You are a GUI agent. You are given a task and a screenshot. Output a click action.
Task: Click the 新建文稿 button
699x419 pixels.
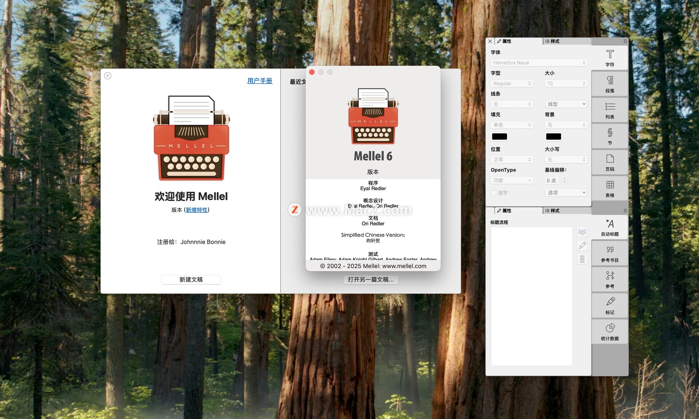[x=191, y=280]
